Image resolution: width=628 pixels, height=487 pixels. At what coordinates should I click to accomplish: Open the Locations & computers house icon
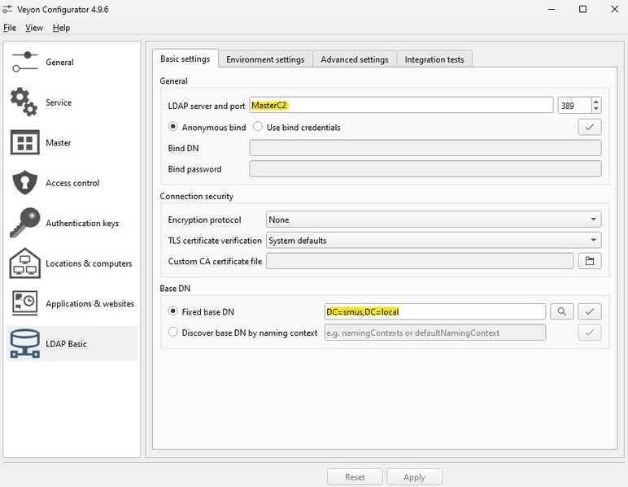click(25, 263)
